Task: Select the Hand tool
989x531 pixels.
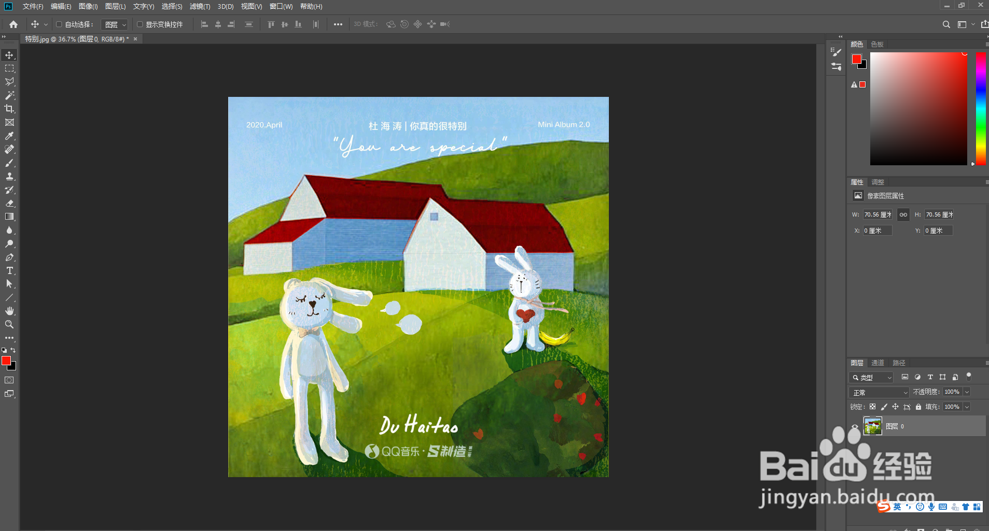Action: (x=9, y=311)
